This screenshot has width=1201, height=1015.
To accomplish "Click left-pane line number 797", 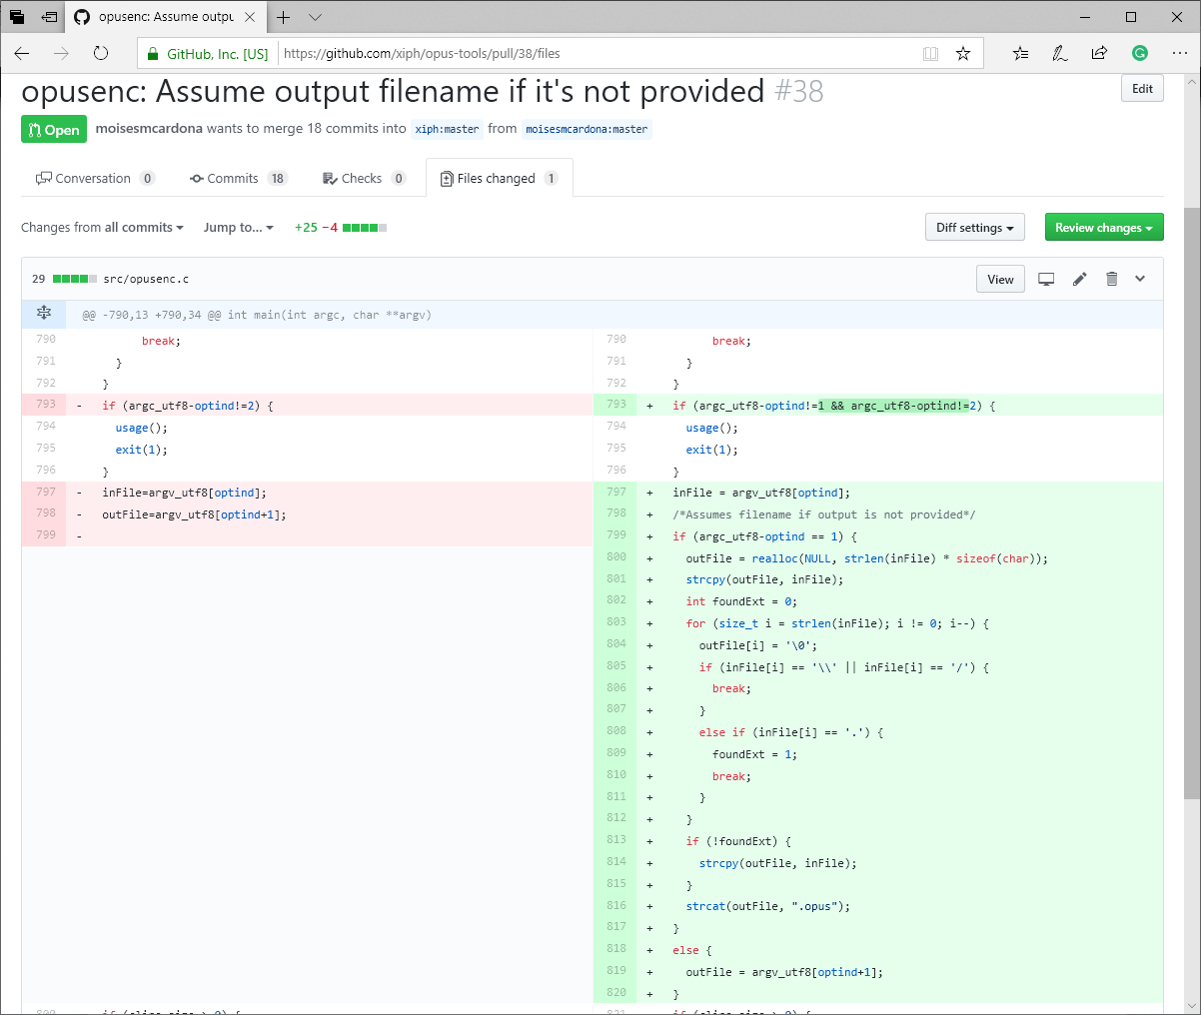I will click(x=46, y=492).
